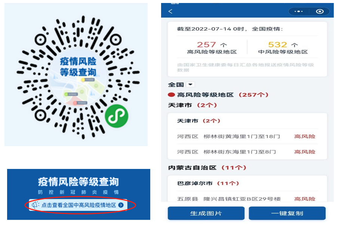The width and height of the screenshot is (339, 225).
Task: Click the 生成图片 button
Action: coord(206,213)
